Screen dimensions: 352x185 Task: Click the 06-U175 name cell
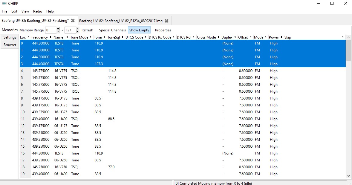[61, 126]
